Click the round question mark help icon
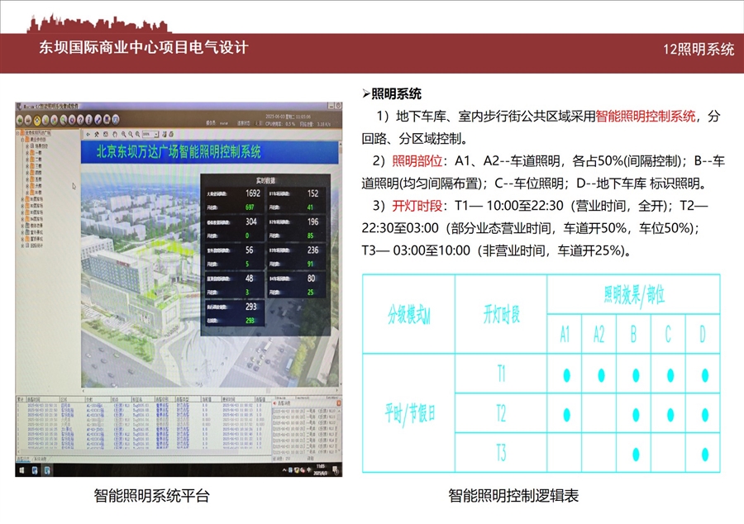 (x=80, y=120)
